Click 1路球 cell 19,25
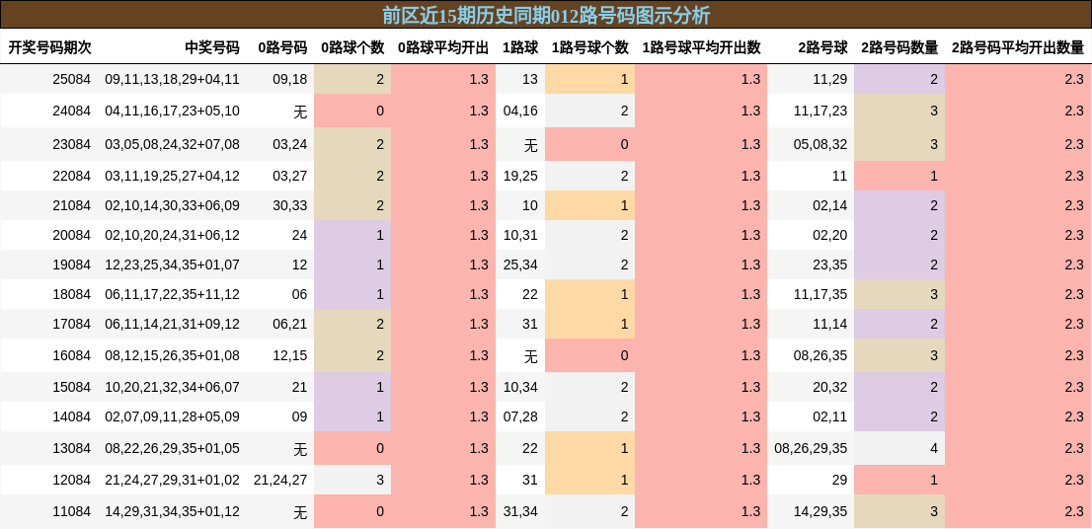 (521, 176)
